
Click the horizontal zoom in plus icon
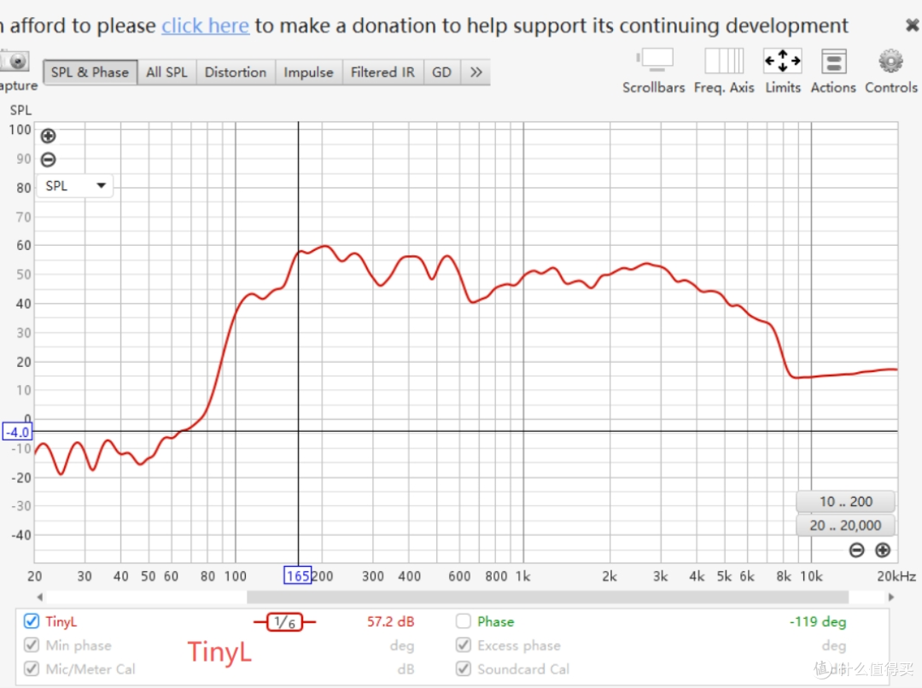(883, 550)
